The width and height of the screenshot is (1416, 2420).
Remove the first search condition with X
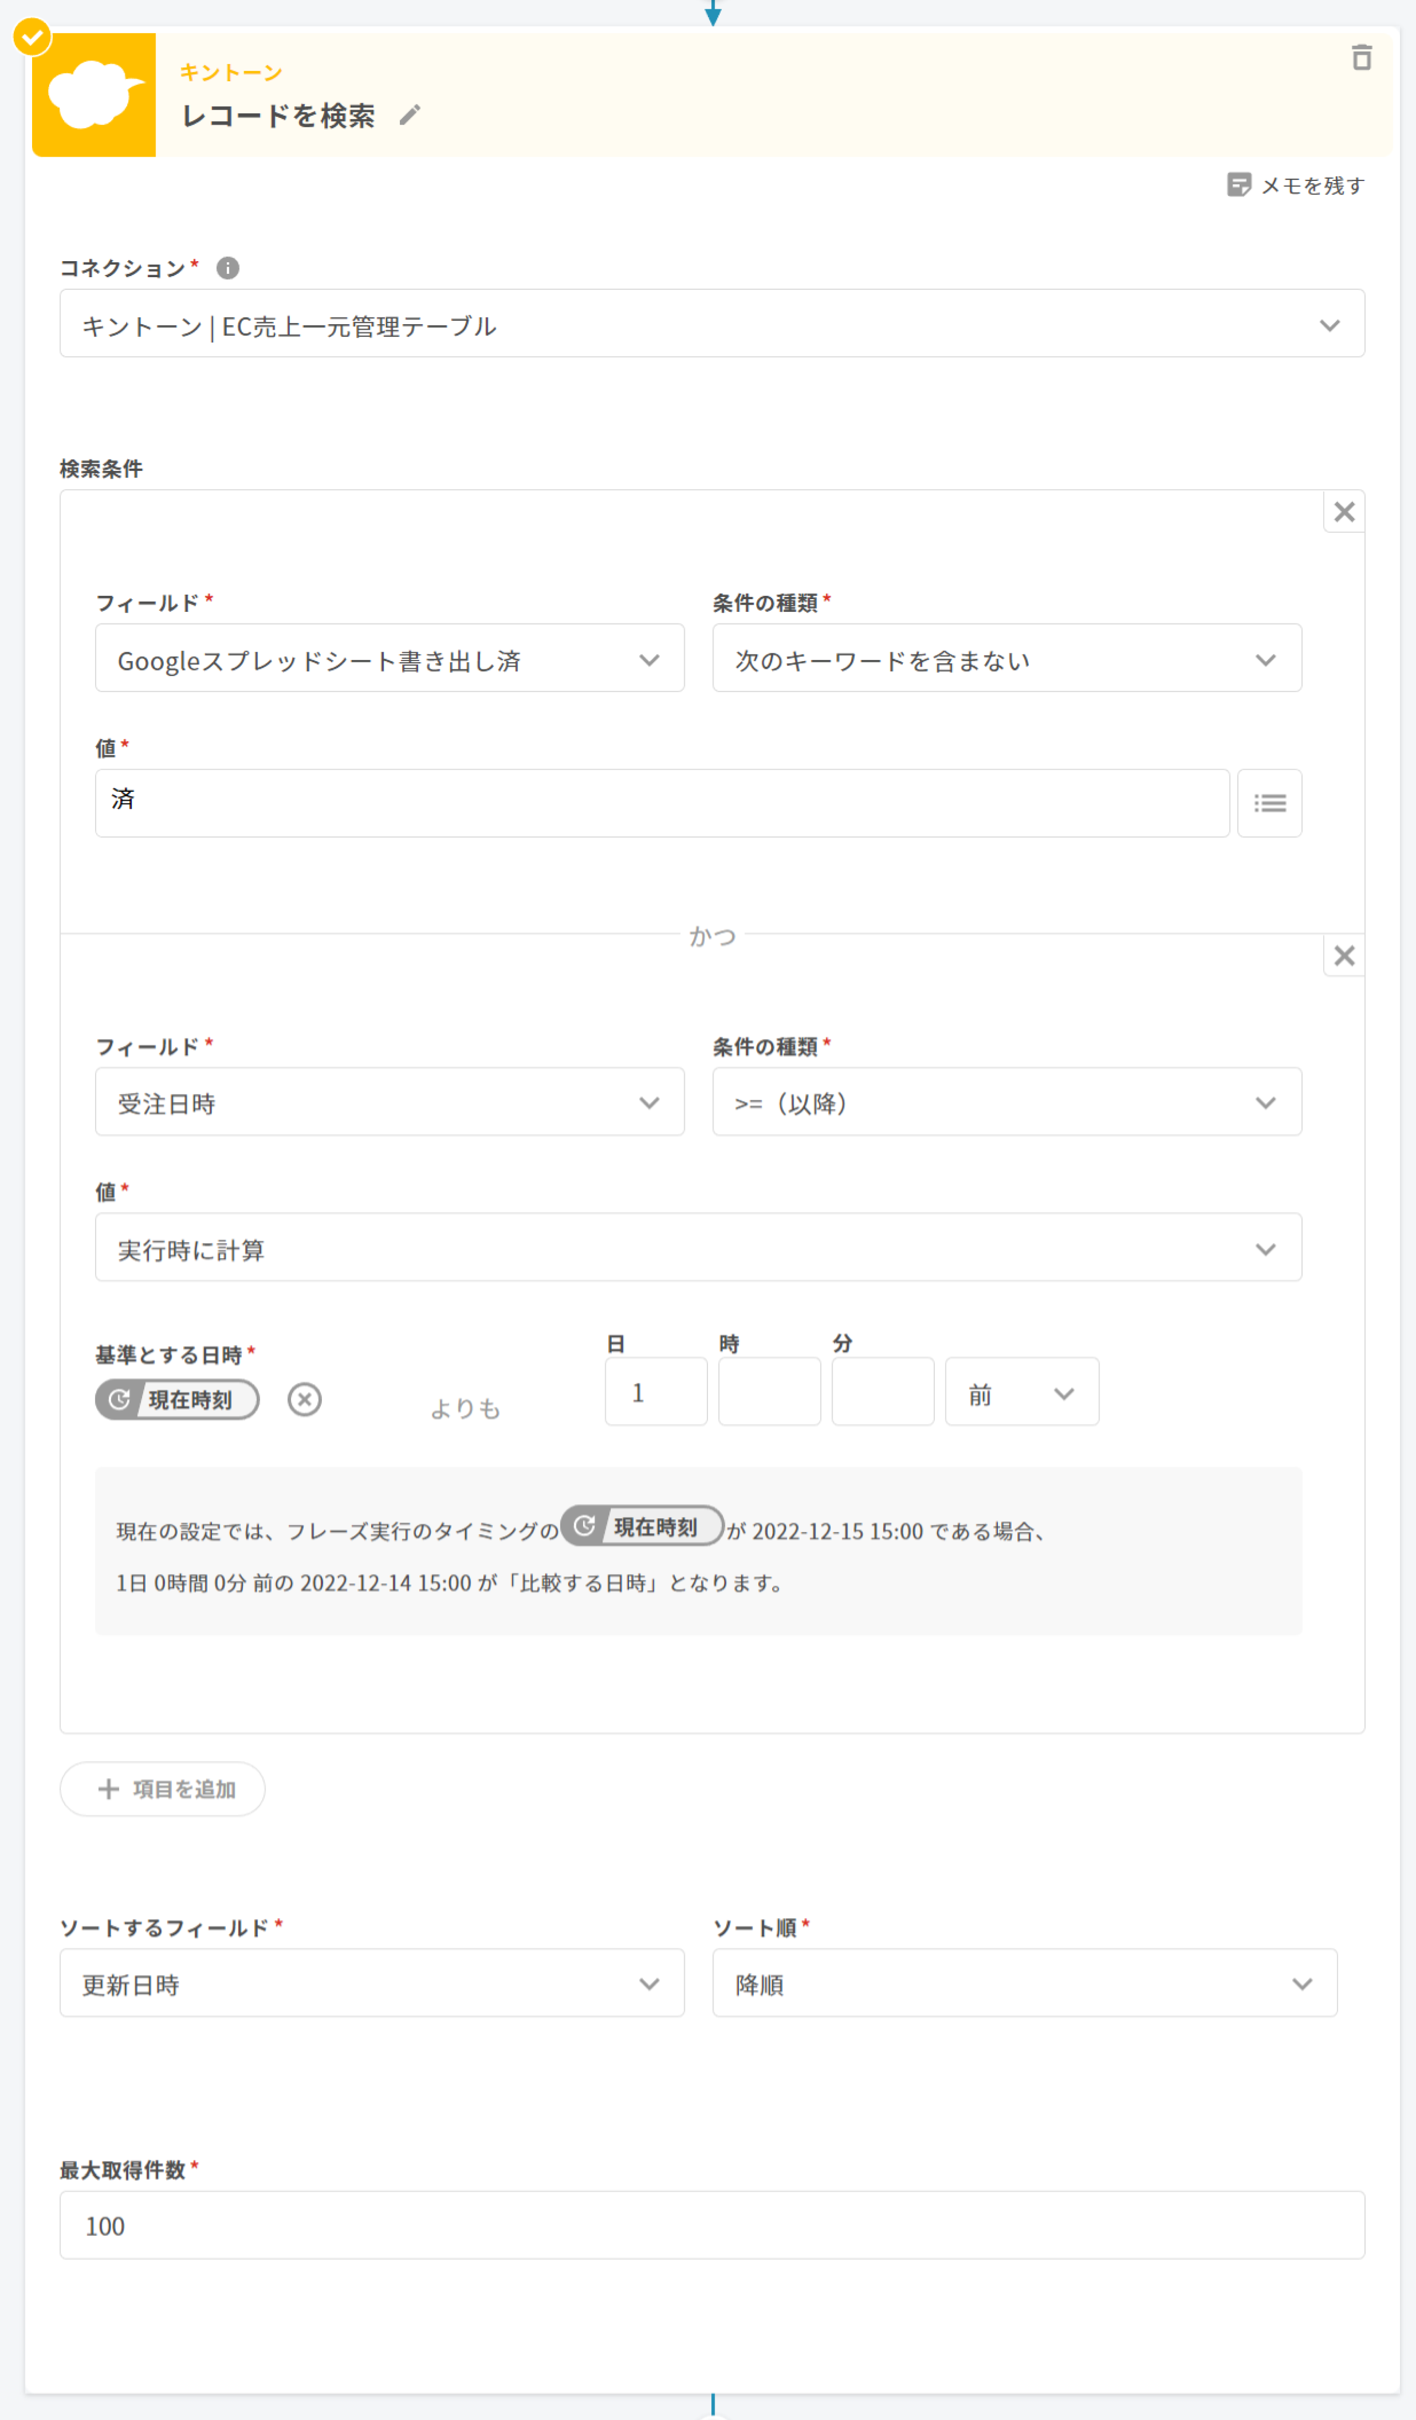(1344, 512)
